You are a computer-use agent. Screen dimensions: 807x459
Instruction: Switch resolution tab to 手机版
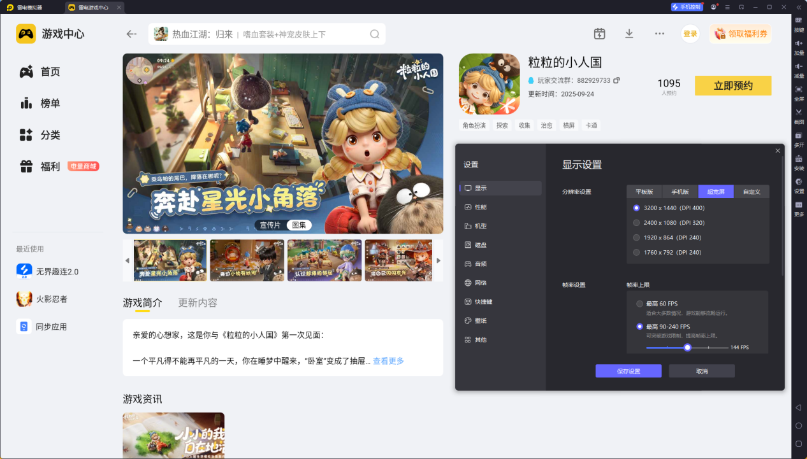(680, 192)
